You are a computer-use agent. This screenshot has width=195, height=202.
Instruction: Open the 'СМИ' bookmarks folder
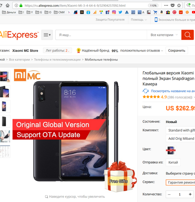coord(58,12)
